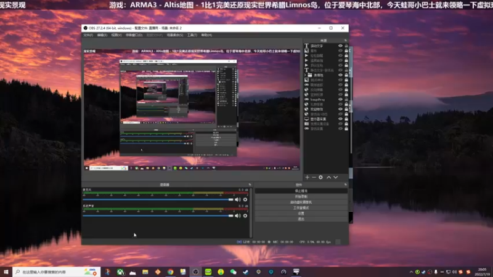The image size is (493, 277).
Task: Click the add source plus icon
Action: (307, 177)
